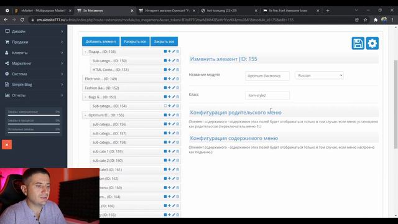Edit Подар... (ID: 168) with pencil icon

point(174,51)
